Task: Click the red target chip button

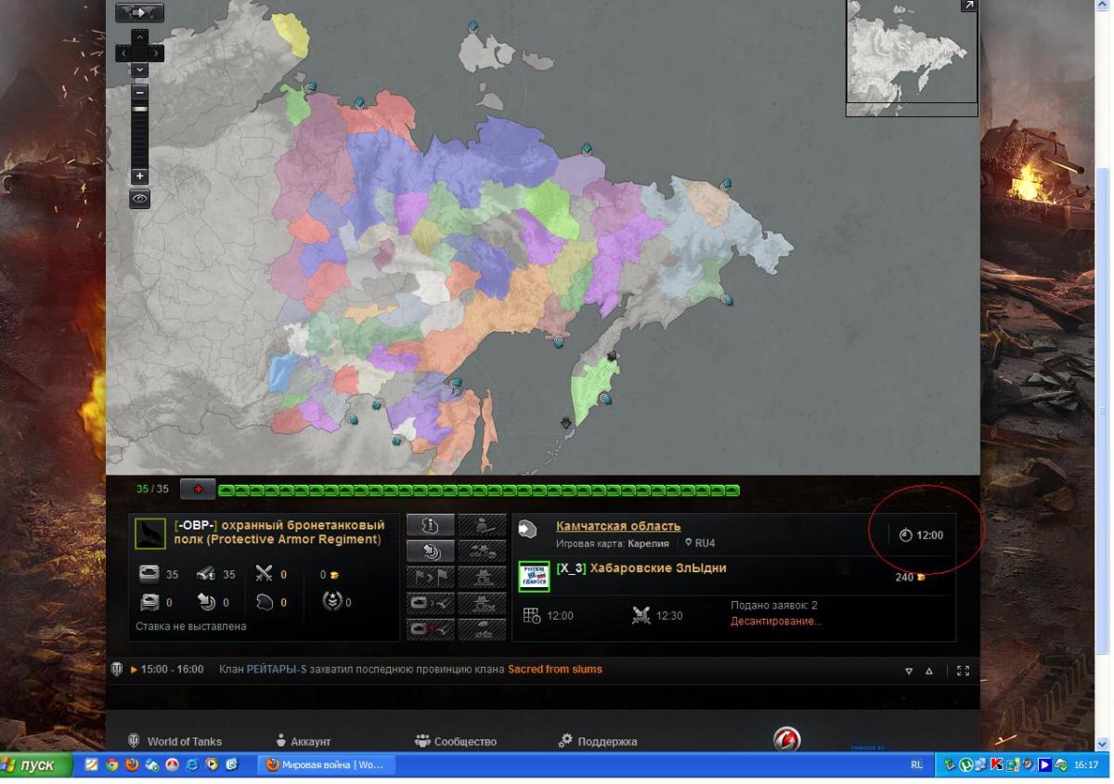Action: [x=198, y=489]
